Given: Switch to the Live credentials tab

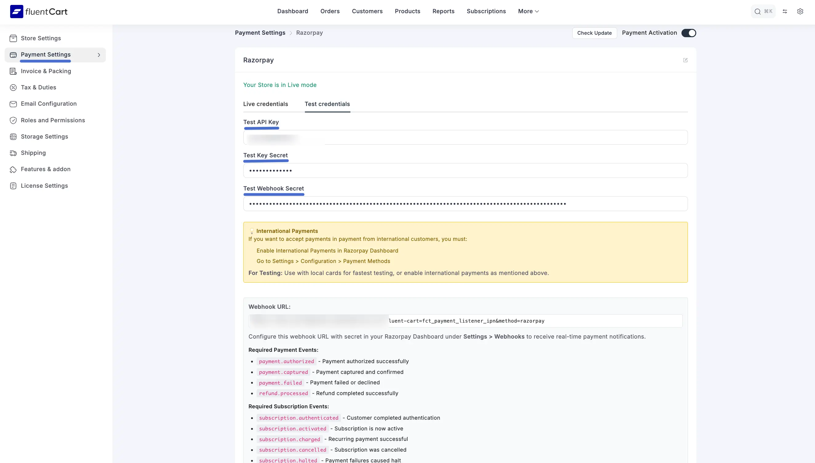Looking at the screenshot, I should click(x=266, y=104).
